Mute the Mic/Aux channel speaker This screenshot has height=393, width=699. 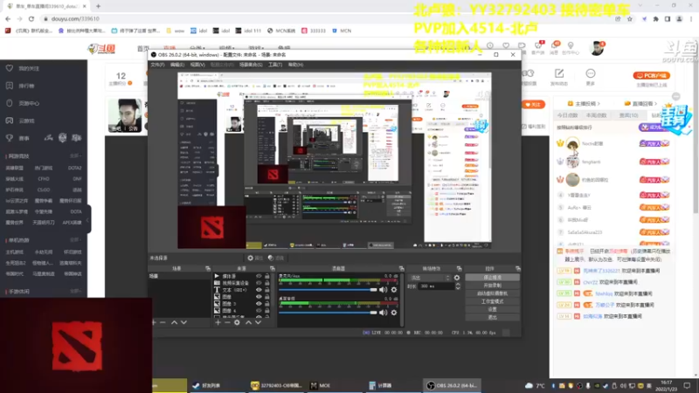point(383,290)
